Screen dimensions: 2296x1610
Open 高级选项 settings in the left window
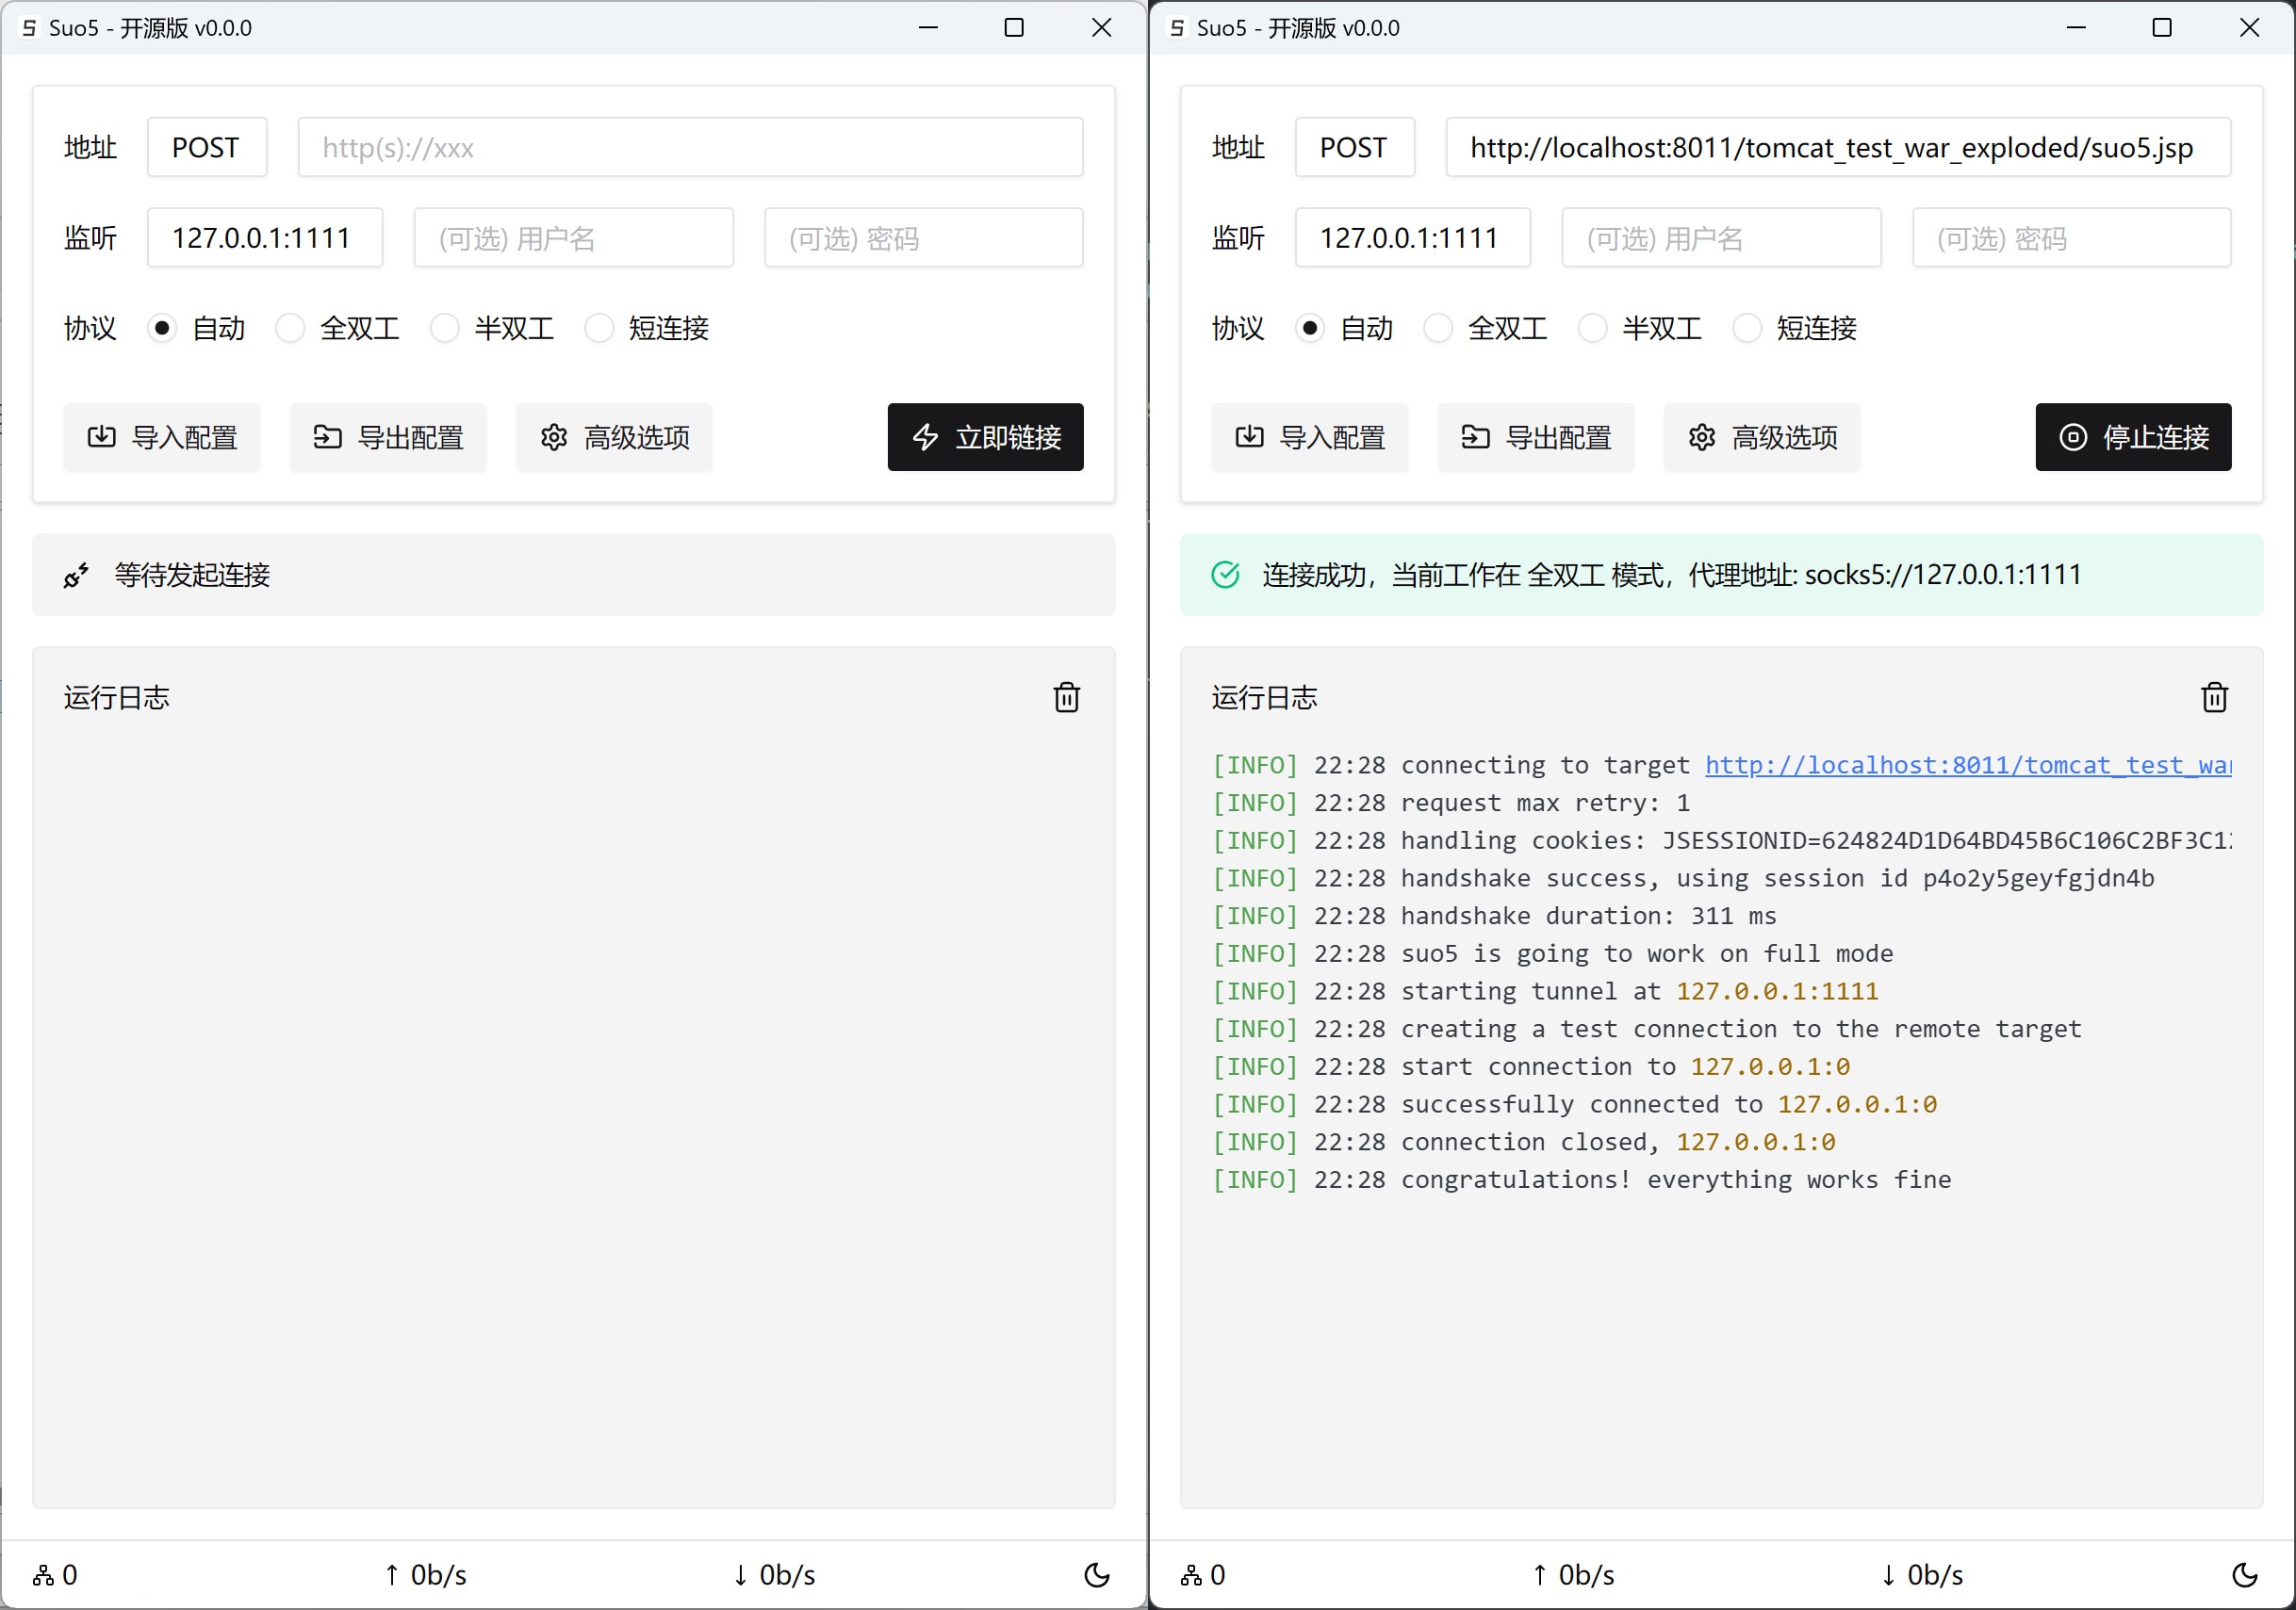(x=614, y=437)
